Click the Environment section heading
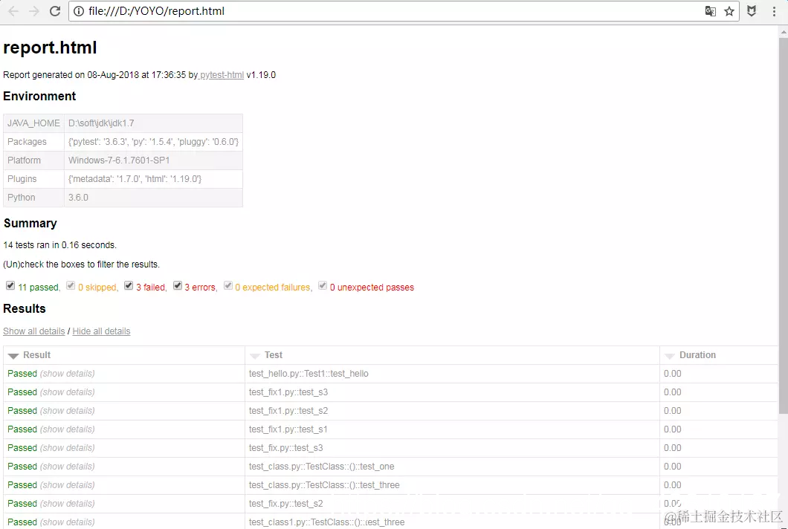788x529 pixels. point(39,96)
